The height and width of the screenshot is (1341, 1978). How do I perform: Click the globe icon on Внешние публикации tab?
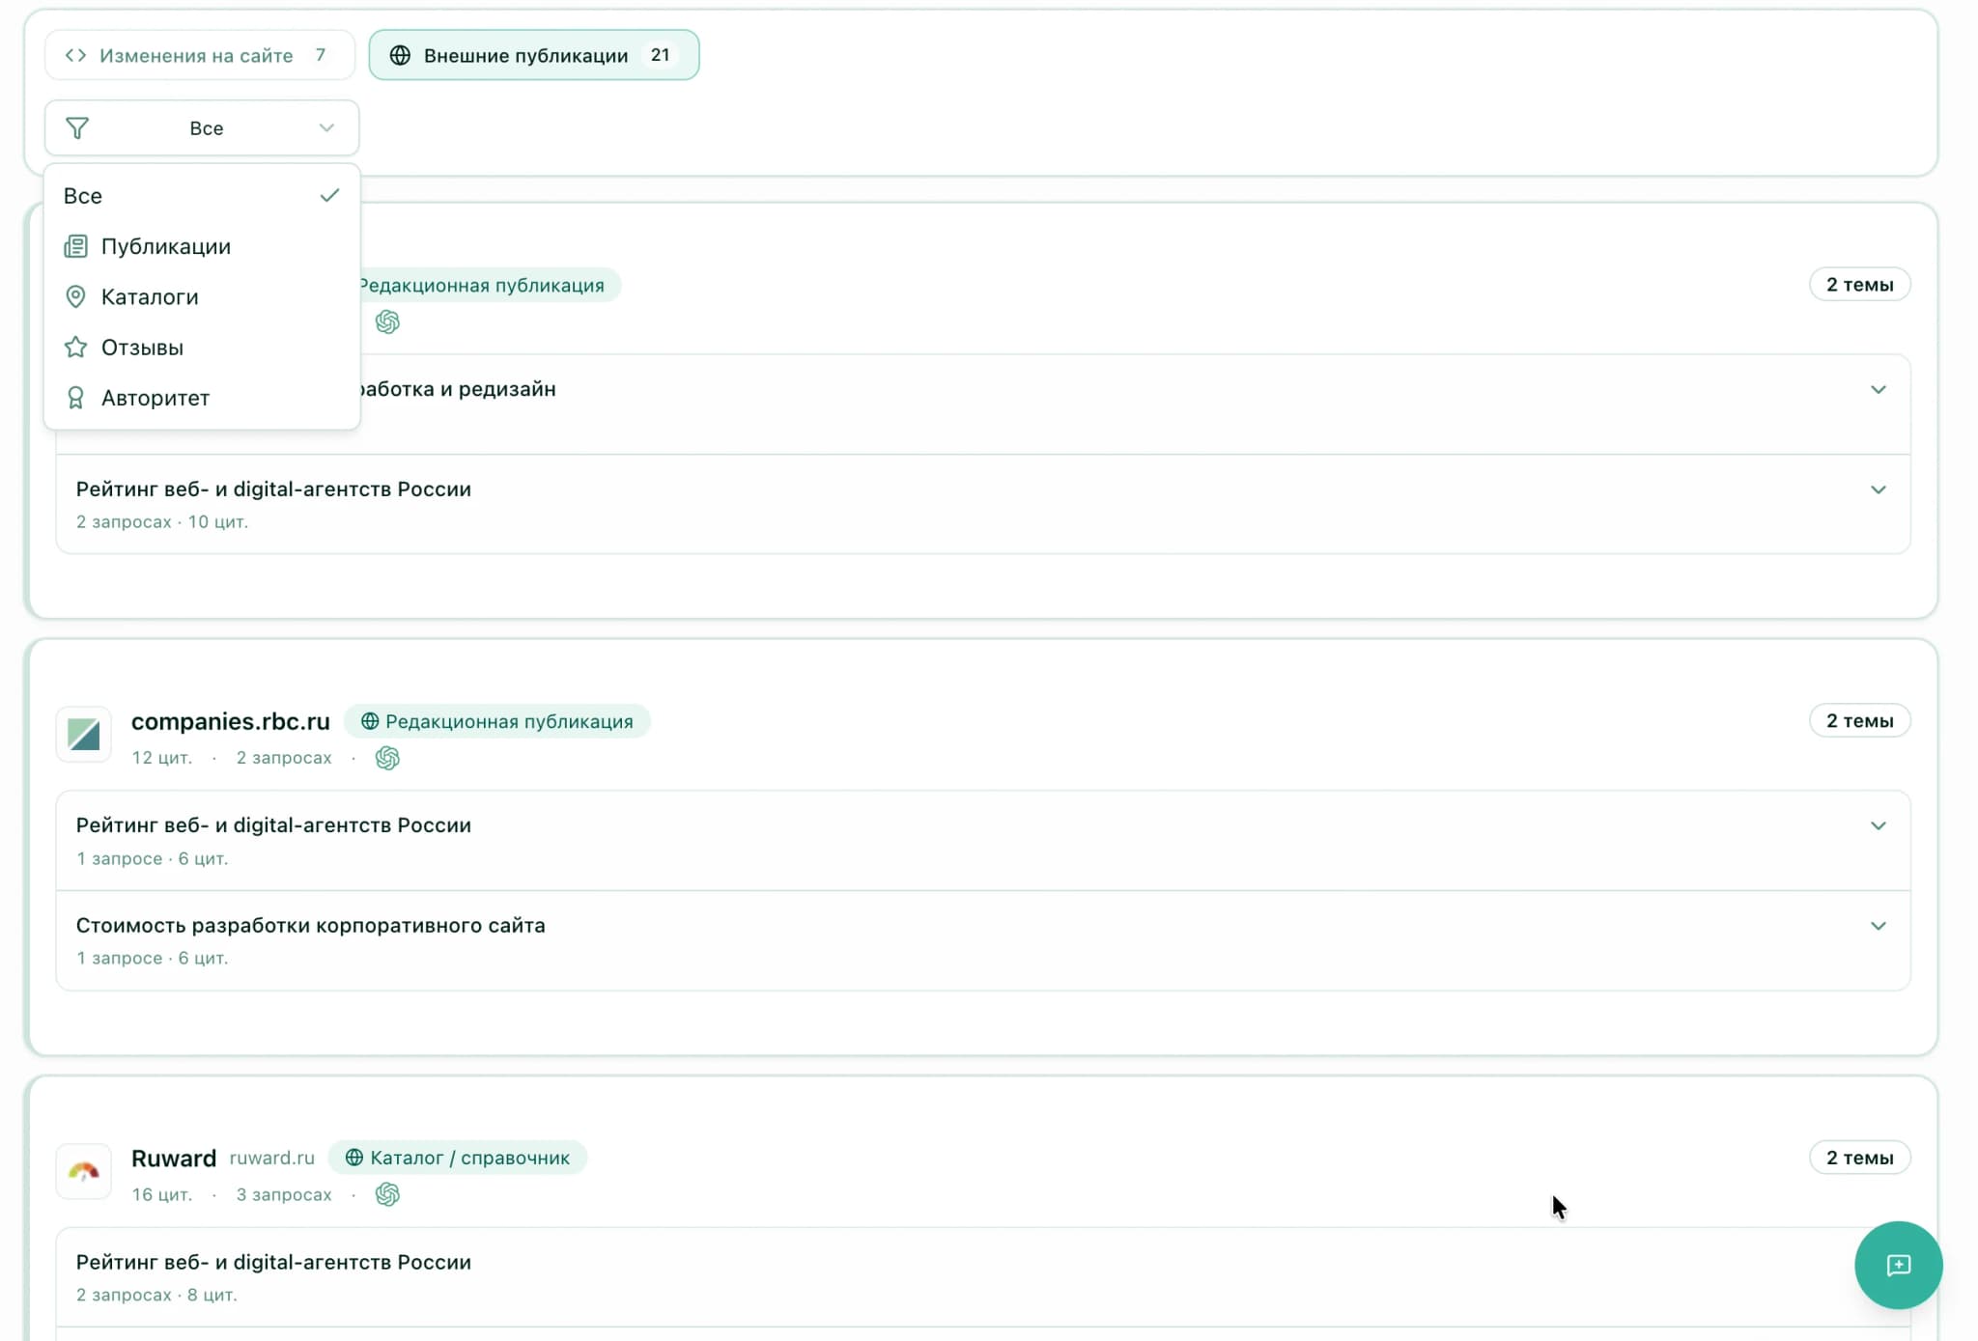400,55
